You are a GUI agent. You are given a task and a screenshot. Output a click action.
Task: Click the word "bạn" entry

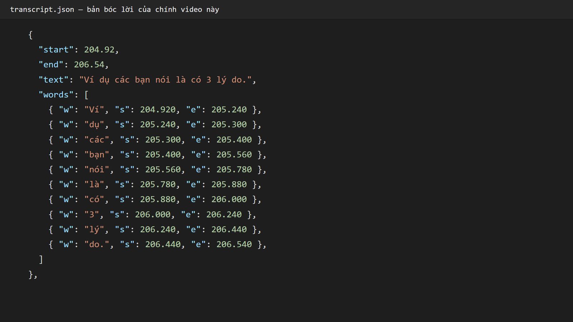point(97,155)
